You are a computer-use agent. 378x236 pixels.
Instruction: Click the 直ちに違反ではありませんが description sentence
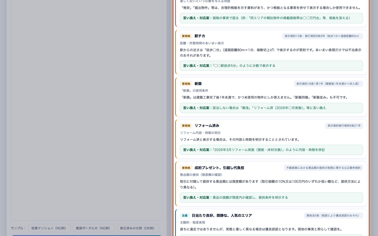coord(262,229)
